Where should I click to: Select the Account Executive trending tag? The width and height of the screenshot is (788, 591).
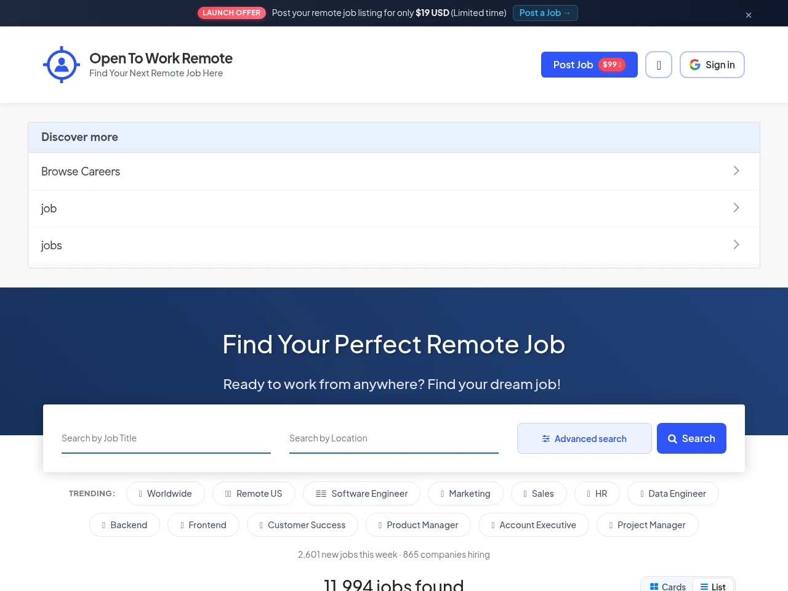(534, 525)
